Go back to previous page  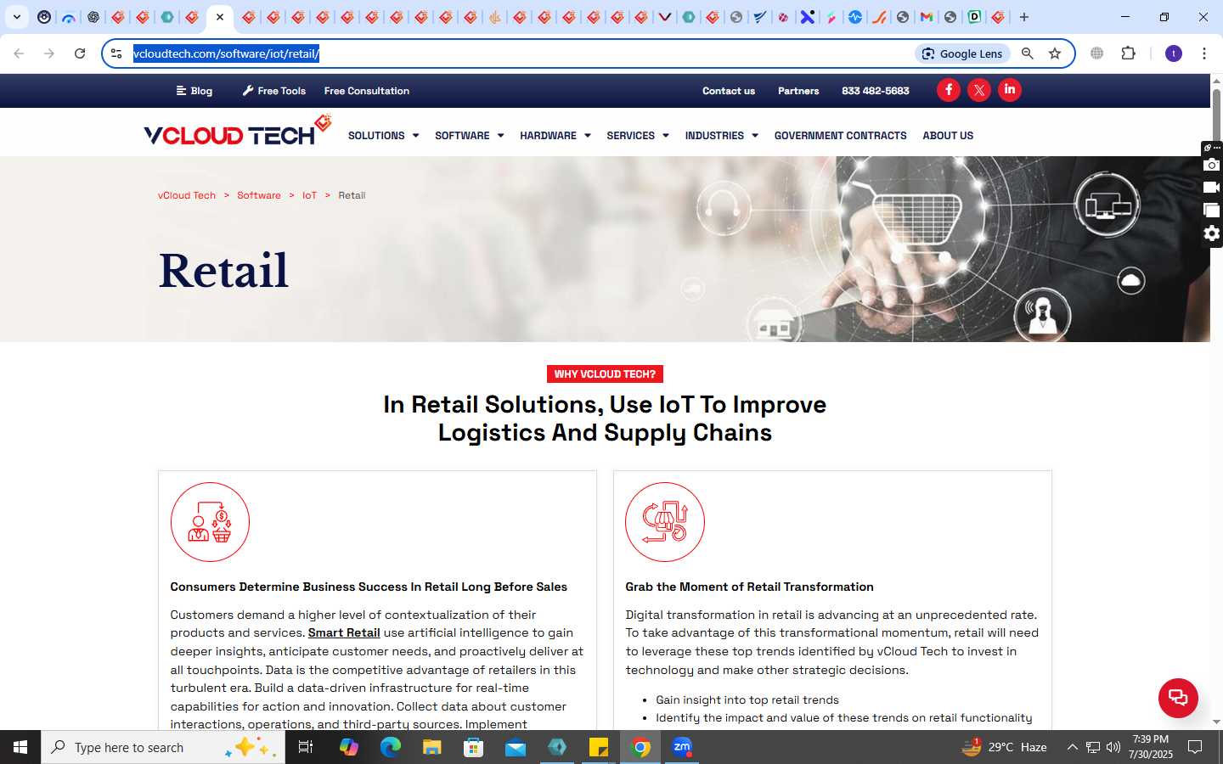click(19, 53)
